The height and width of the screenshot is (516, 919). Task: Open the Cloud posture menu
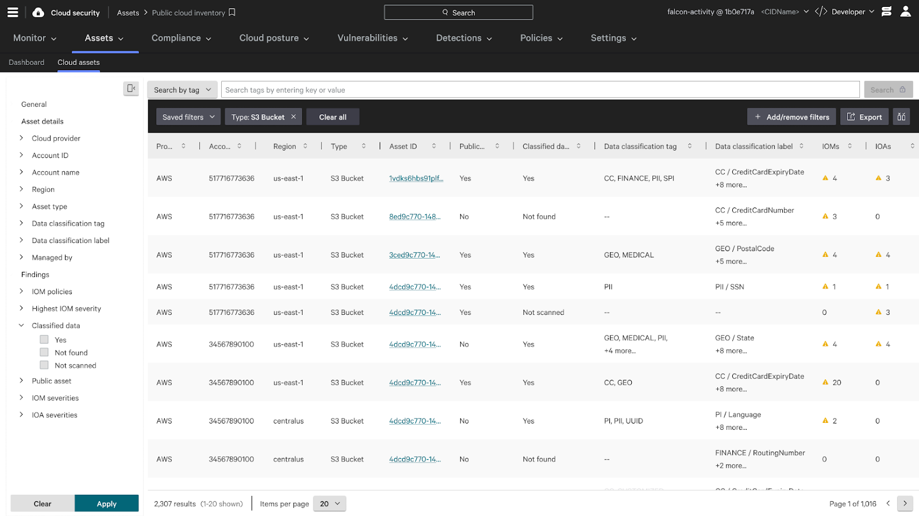[x=275, y=38]
